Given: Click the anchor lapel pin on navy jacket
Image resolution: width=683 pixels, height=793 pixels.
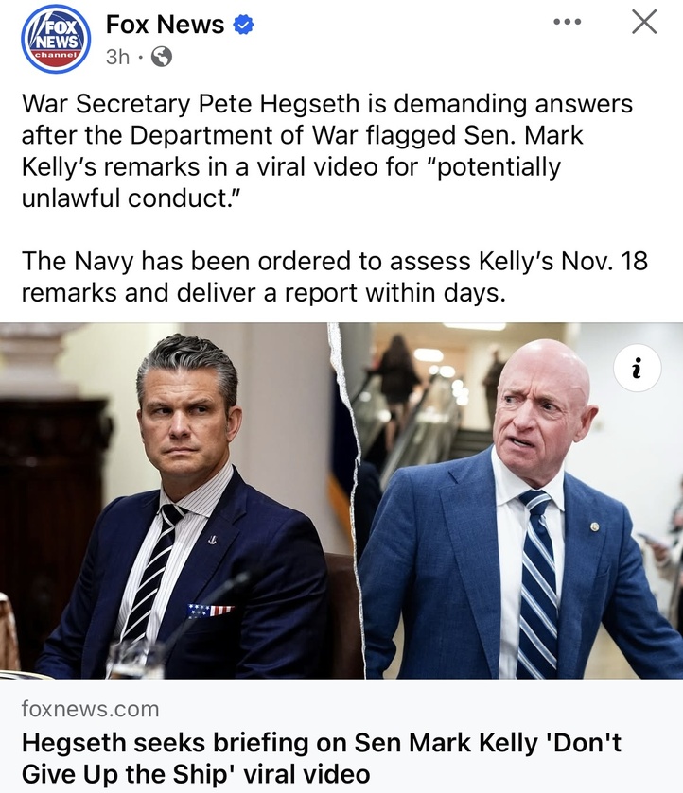Looking at the screenshot, I should coord(212,540).
